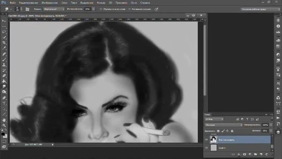The height and width of the screenshot is (159, 282).
Task: Select the Line shape tool
Action: click(4, 114)
